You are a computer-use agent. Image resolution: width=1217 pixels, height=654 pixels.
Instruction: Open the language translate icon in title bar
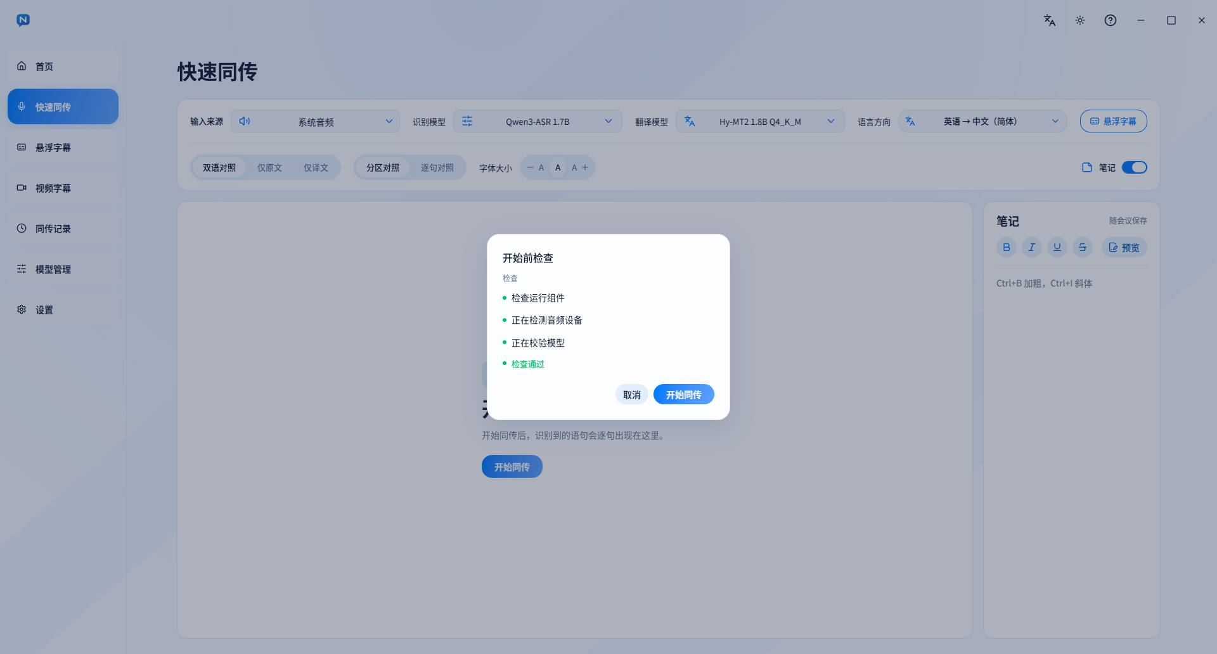pyautogui.click(x=1050, y=20)
